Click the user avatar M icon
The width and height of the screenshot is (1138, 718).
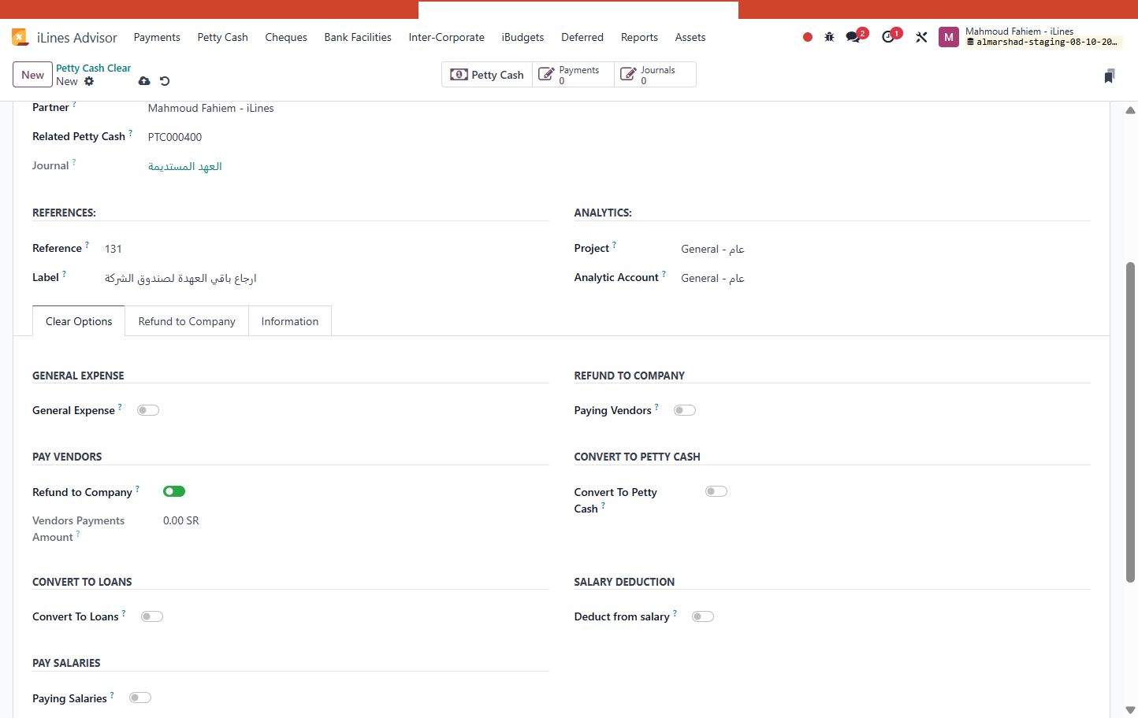click(948, 37)
